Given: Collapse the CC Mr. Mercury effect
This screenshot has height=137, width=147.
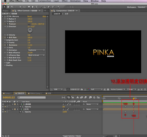Looking at the screenshot, I should click(x=2, y=16).
